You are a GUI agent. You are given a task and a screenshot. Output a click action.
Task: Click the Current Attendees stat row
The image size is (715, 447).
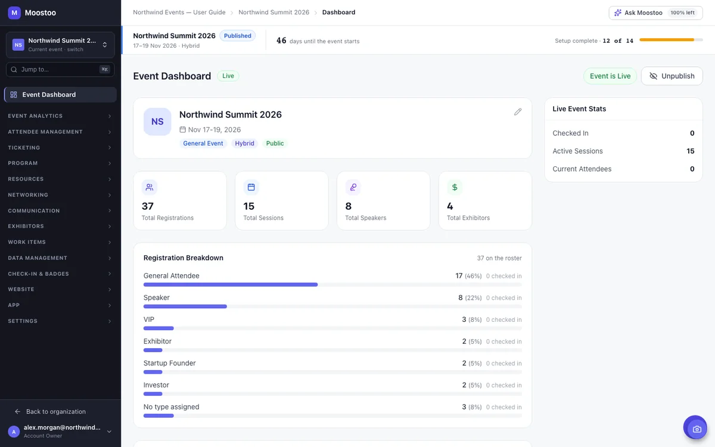(x=623, y=169)
